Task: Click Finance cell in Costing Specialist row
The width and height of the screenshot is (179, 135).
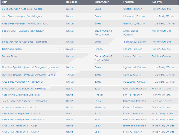Action: coord(99,49)
